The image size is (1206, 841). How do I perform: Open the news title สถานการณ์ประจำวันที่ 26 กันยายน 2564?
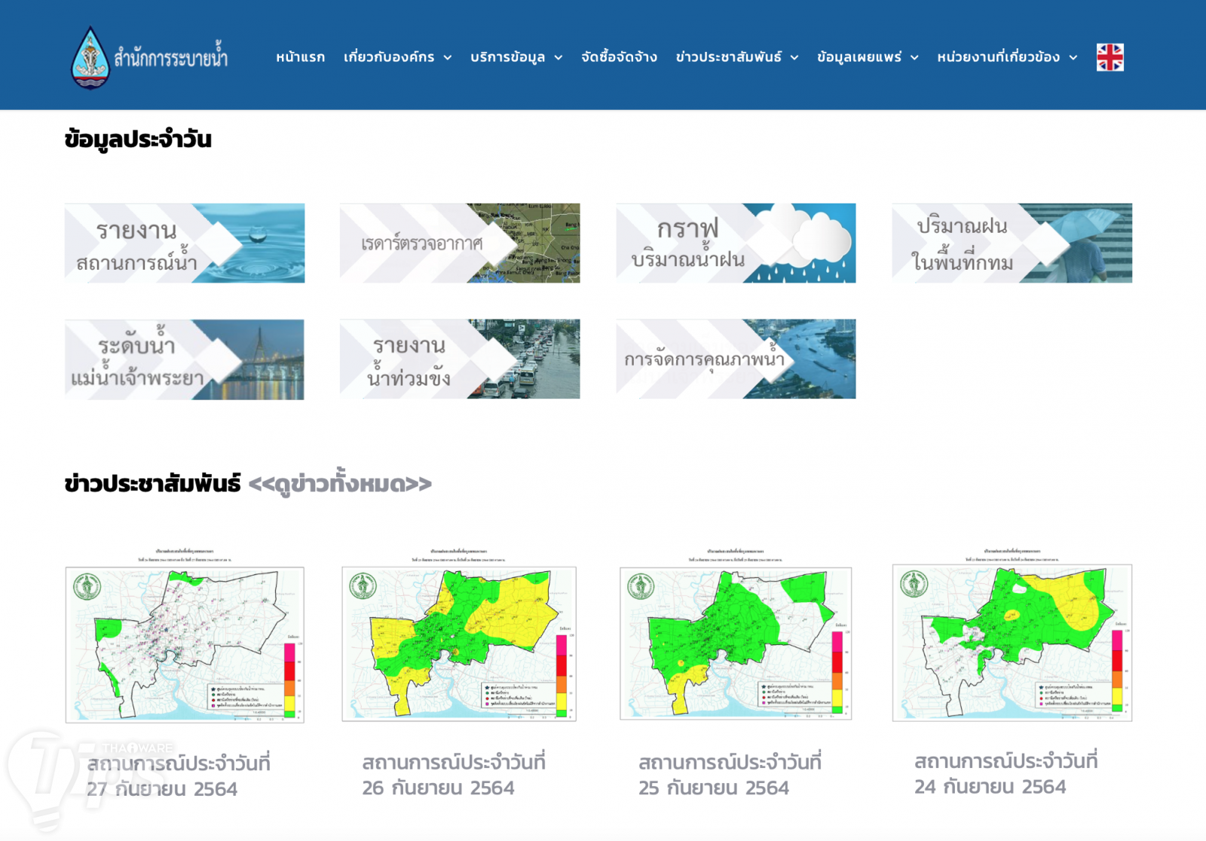click(x=454, y=775)
